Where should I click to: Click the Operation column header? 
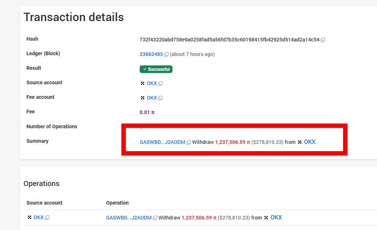(117, 203)
